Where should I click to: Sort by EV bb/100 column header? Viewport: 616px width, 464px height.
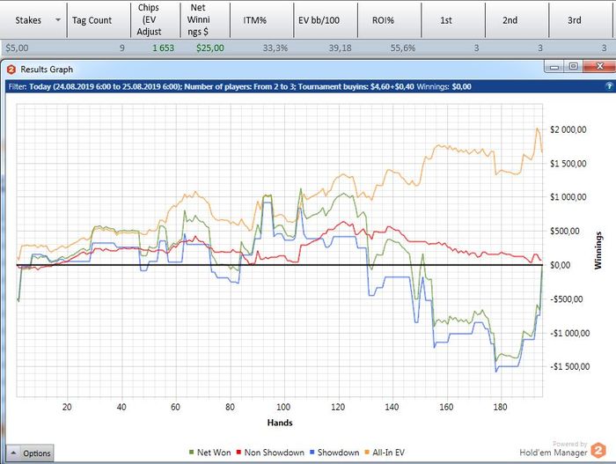[x=326, y=20]
